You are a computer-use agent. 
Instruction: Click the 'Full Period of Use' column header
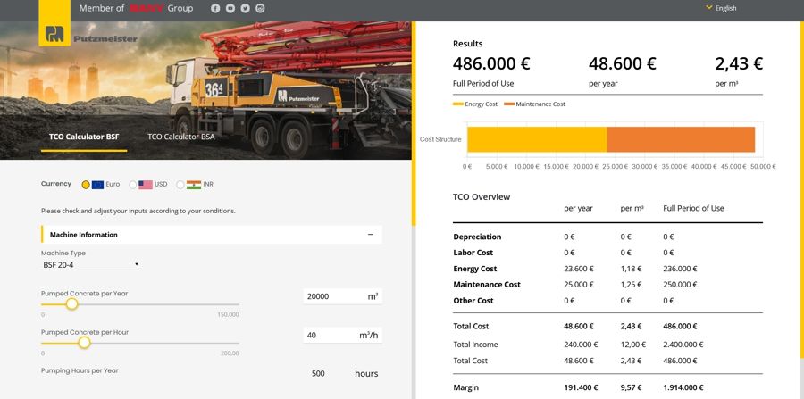click(x=693, y=209)
